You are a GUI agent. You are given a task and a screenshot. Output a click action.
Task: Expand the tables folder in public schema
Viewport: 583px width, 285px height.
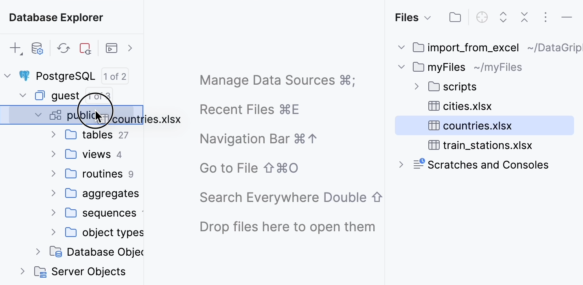click(x=53, y=134)
